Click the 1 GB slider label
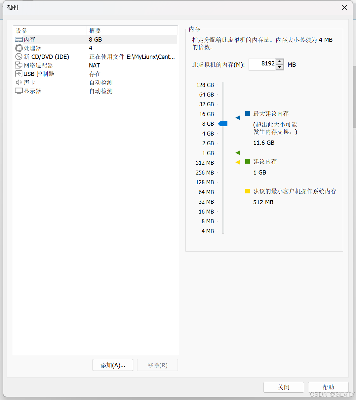The height and width of the screenshot is (400, 356). click(208, 153)
